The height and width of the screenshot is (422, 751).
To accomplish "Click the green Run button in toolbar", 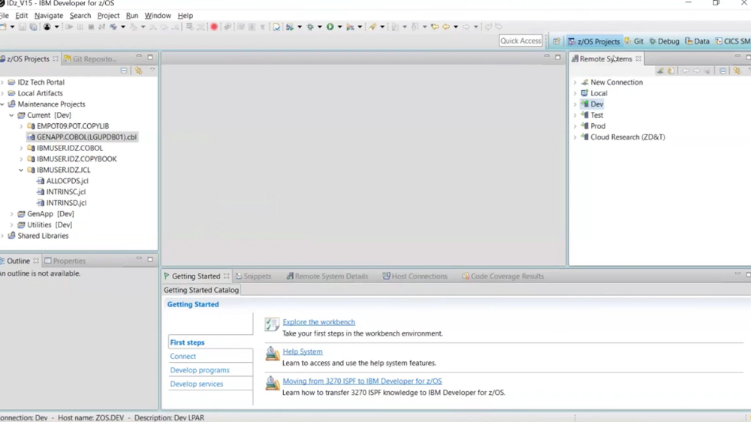I will tap(330, 27).
